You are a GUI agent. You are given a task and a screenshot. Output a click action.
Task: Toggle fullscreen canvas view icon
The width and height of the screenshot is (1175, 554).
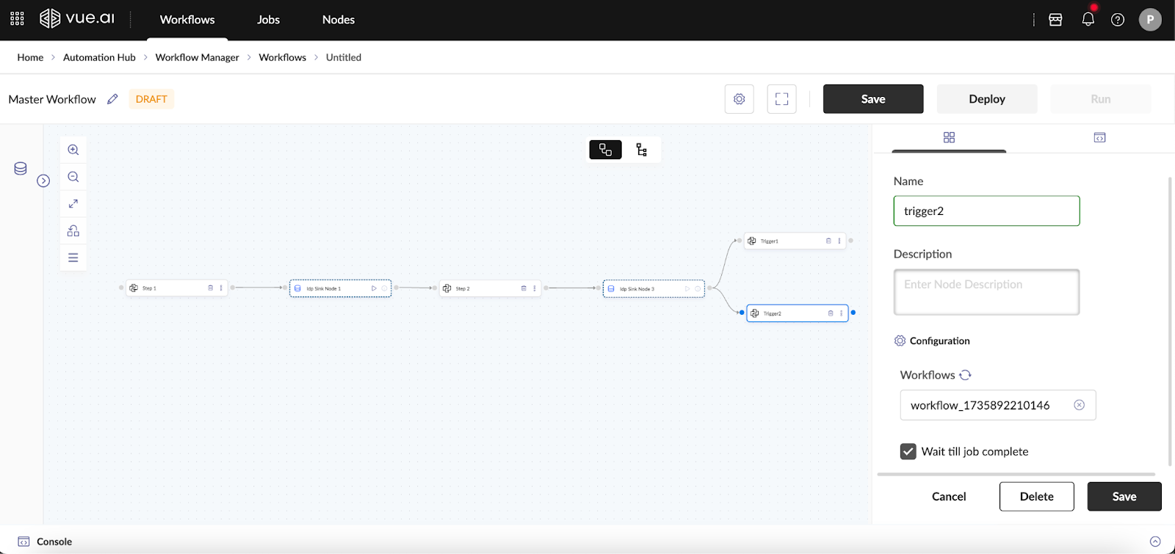tap(781, 99)
